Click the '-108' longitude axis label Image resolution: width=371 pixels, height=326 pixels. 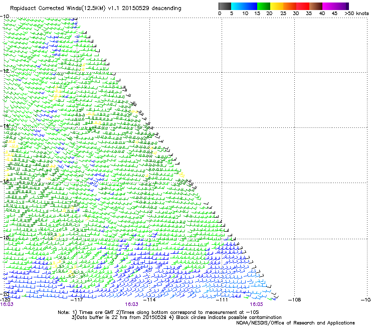click(295, 300)
